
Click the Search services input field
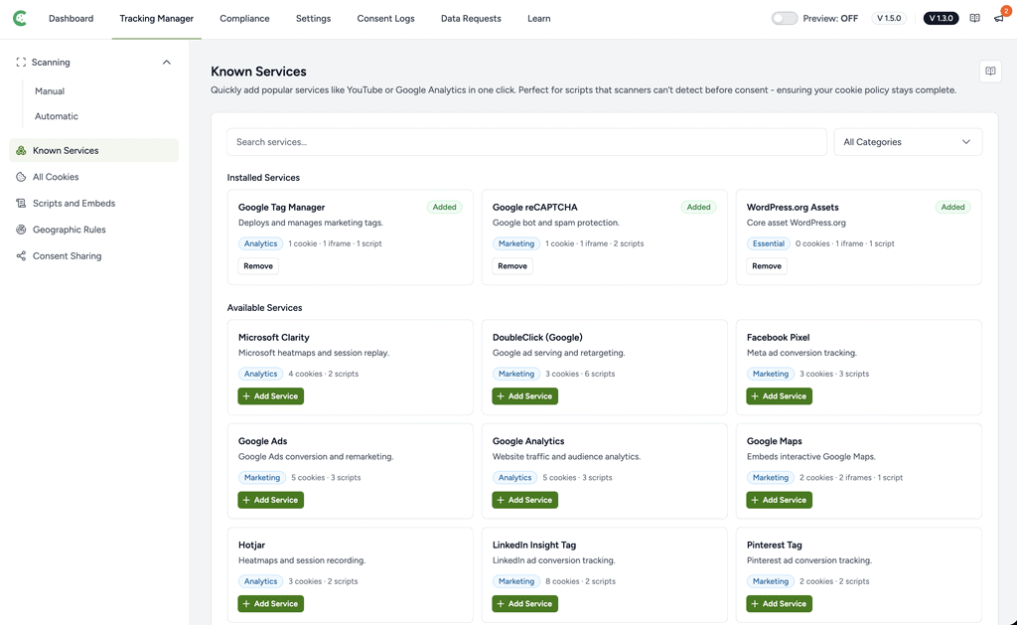pos(526,142)
